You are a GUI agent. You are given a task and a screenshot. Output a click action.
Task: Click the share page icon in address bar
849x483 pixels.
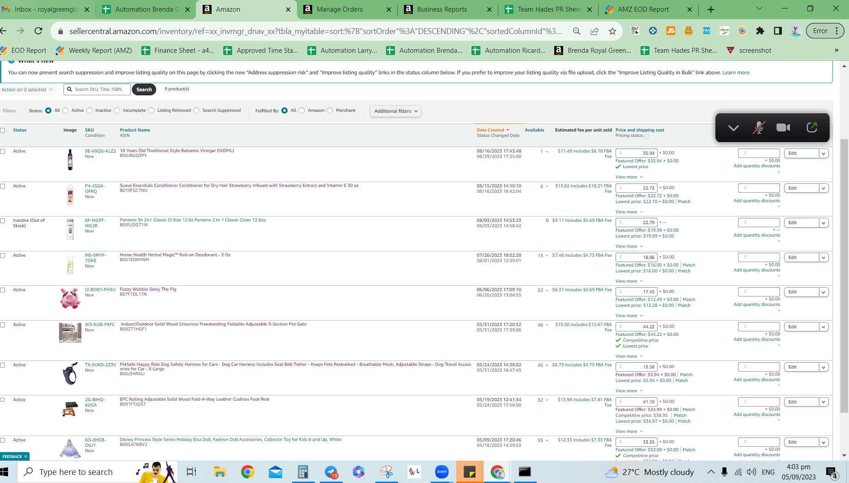click(594, 31)
